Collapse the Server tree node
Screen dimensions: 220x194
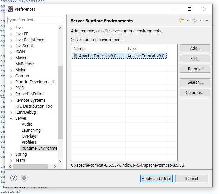pos(11,118)
